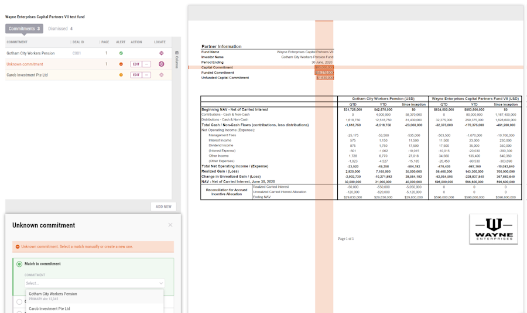The image size is (527, 313).
Task: Select the Match to commitment radio button
Action: pyautogui.click(x=19, y=264)
